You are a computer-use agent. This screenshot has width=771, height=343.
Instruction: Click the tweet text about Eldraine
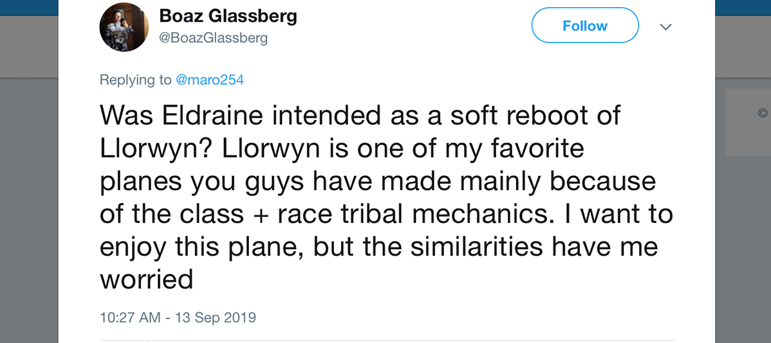click(x=386, y=198)
